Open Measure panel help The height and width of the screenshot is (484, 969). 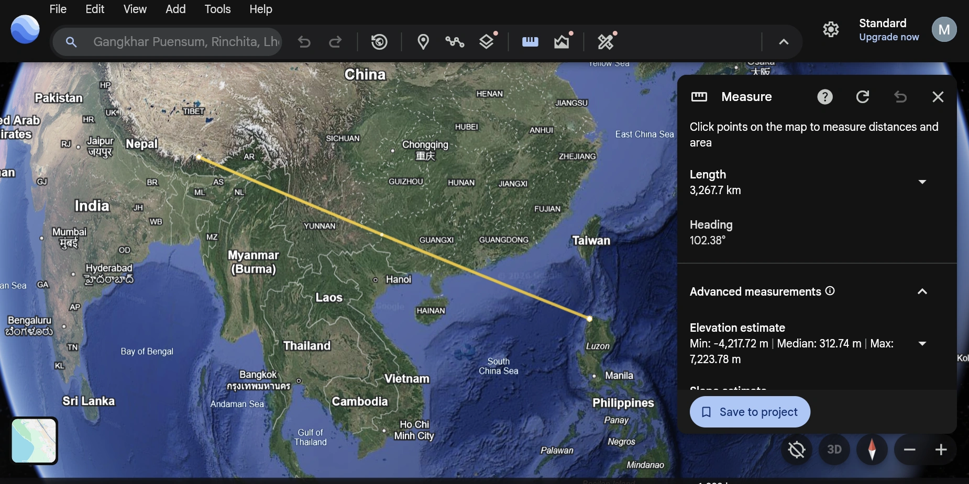click(825, 97)
